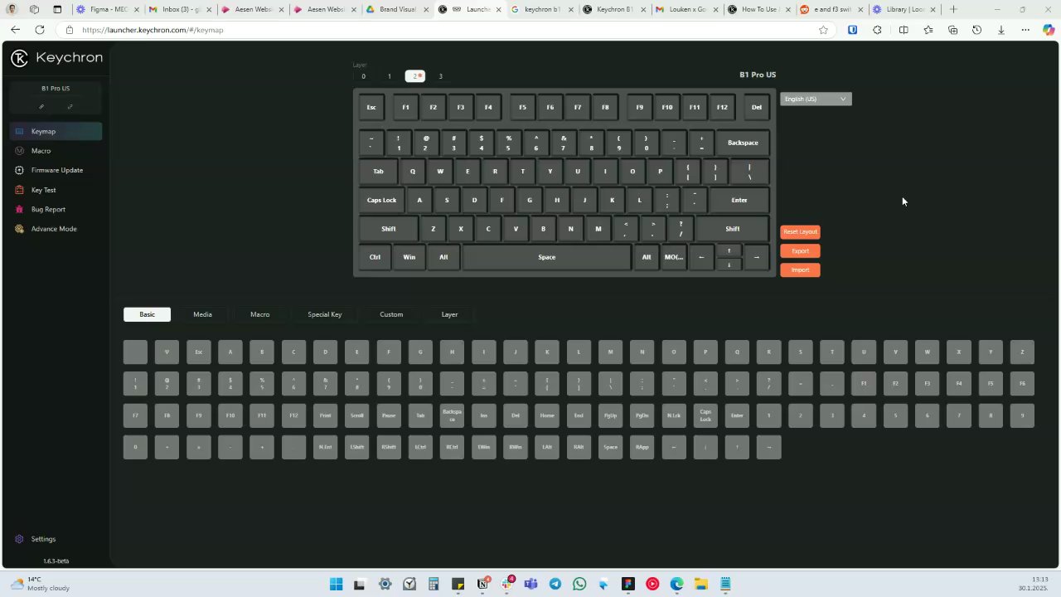Select the Basic keycode tab
This screenshot has height=597, width=1061.
click(147, 314)
